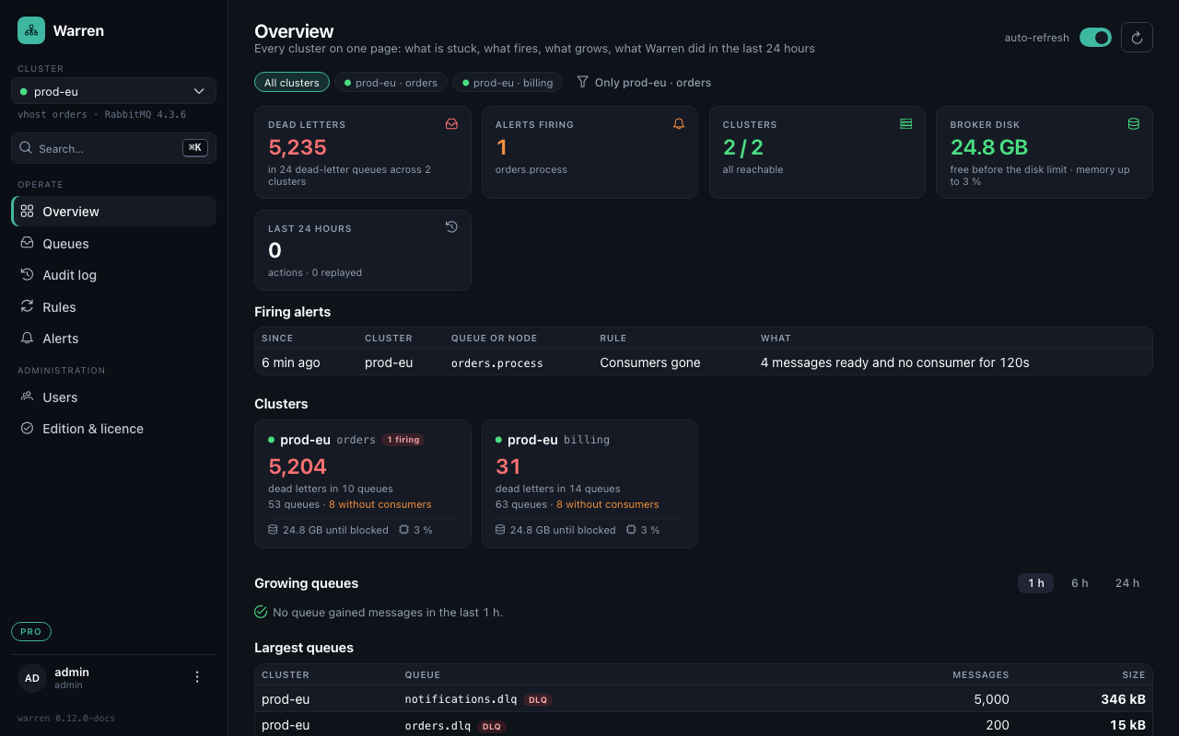Click the memory chip icon in orders card
The width and height of the screenshot is (1179, 736).
[x=404, y=530]
